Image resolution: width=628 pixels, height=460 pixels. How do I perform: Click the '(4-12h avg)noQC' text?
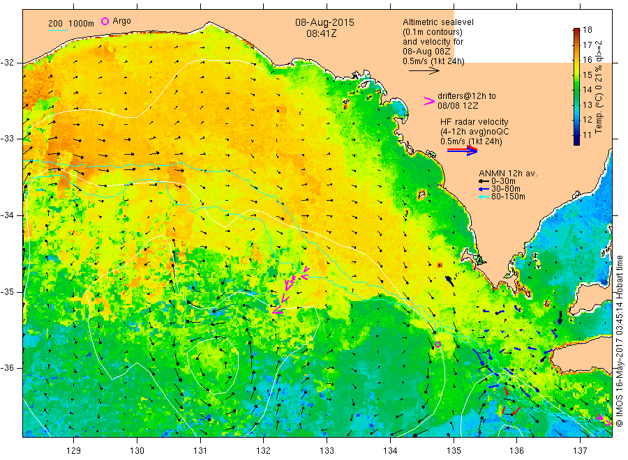pos(474,132)
